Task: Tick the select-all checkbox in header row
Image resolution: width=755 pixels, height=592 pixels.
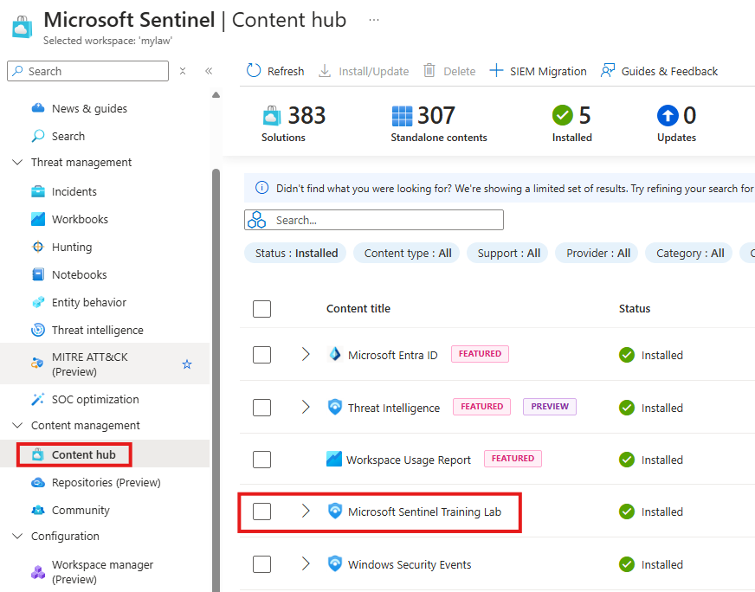Action: tap(262, 308)
